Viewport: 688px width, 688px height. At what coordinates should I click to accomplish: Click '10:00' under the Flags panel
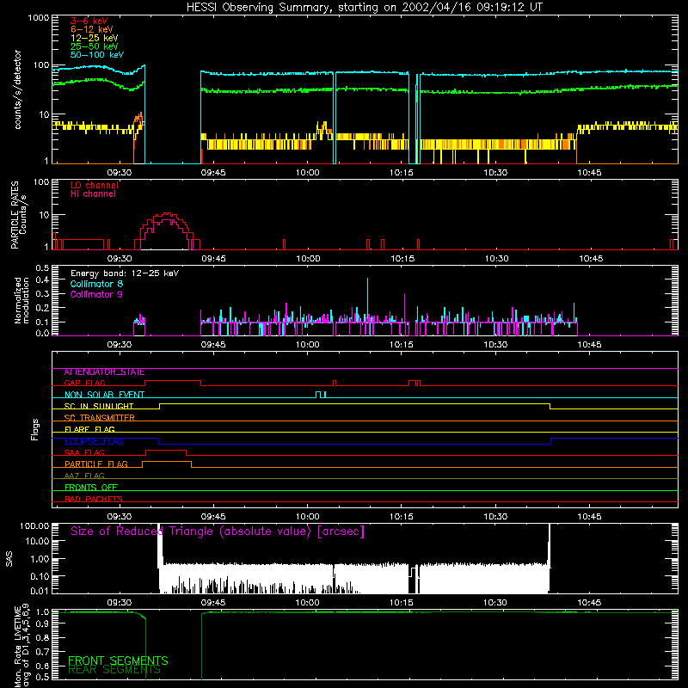pyautogui.click(x=307, y=517)
